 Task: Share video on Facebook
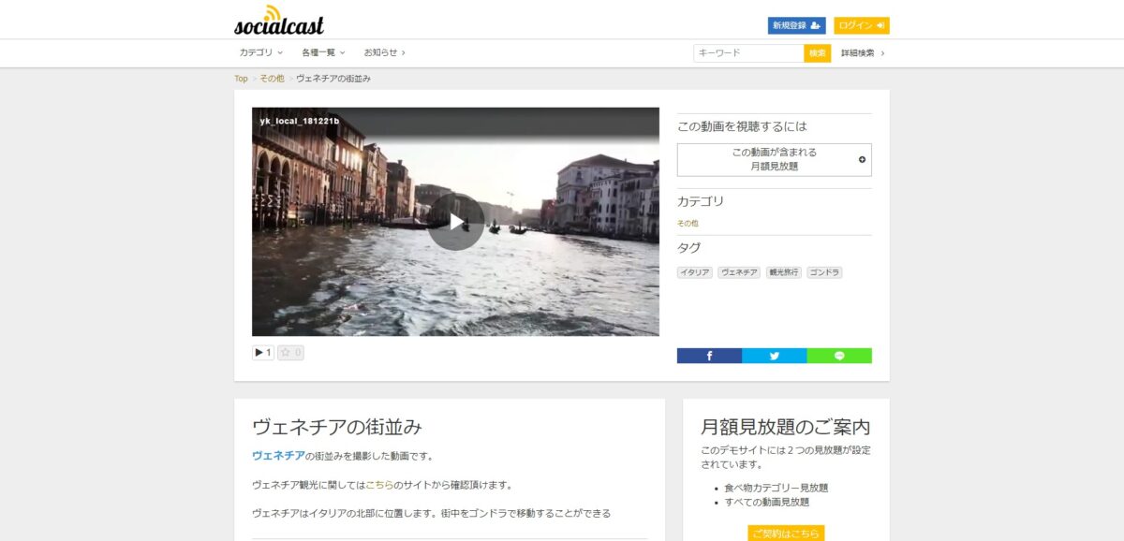[x=709, y=356]
